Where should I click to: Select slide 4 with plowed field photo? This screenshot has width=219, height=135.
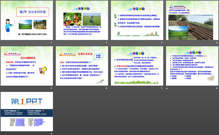(x=192, y=20)
